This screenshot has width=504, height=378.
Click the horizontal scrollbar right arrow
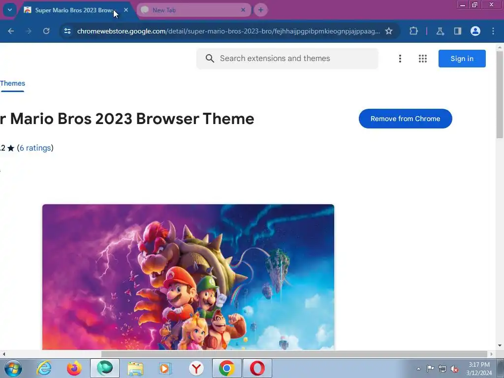(x=492, y=354)
